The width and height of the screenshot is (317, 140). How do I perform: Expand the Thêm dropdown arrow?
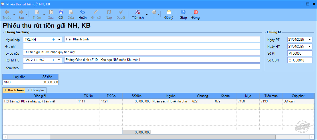[44, 15]
